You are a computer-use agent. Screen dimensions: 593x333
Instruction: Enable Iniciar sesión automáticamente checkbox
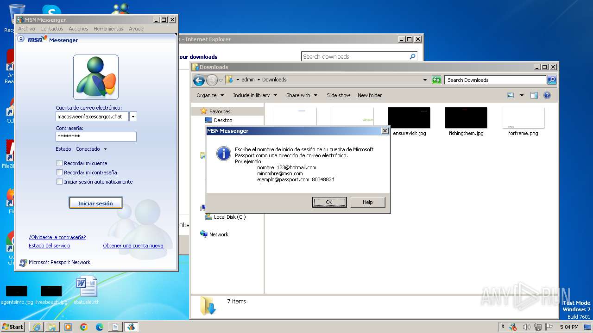point(59,181)
